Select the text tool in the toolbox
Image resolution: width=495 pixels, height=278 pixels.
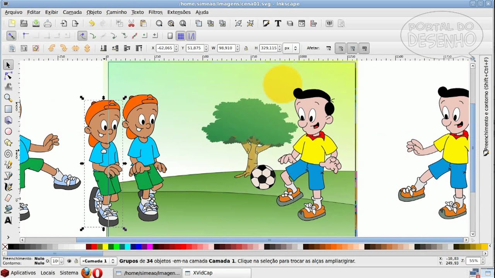click(9, 220)
